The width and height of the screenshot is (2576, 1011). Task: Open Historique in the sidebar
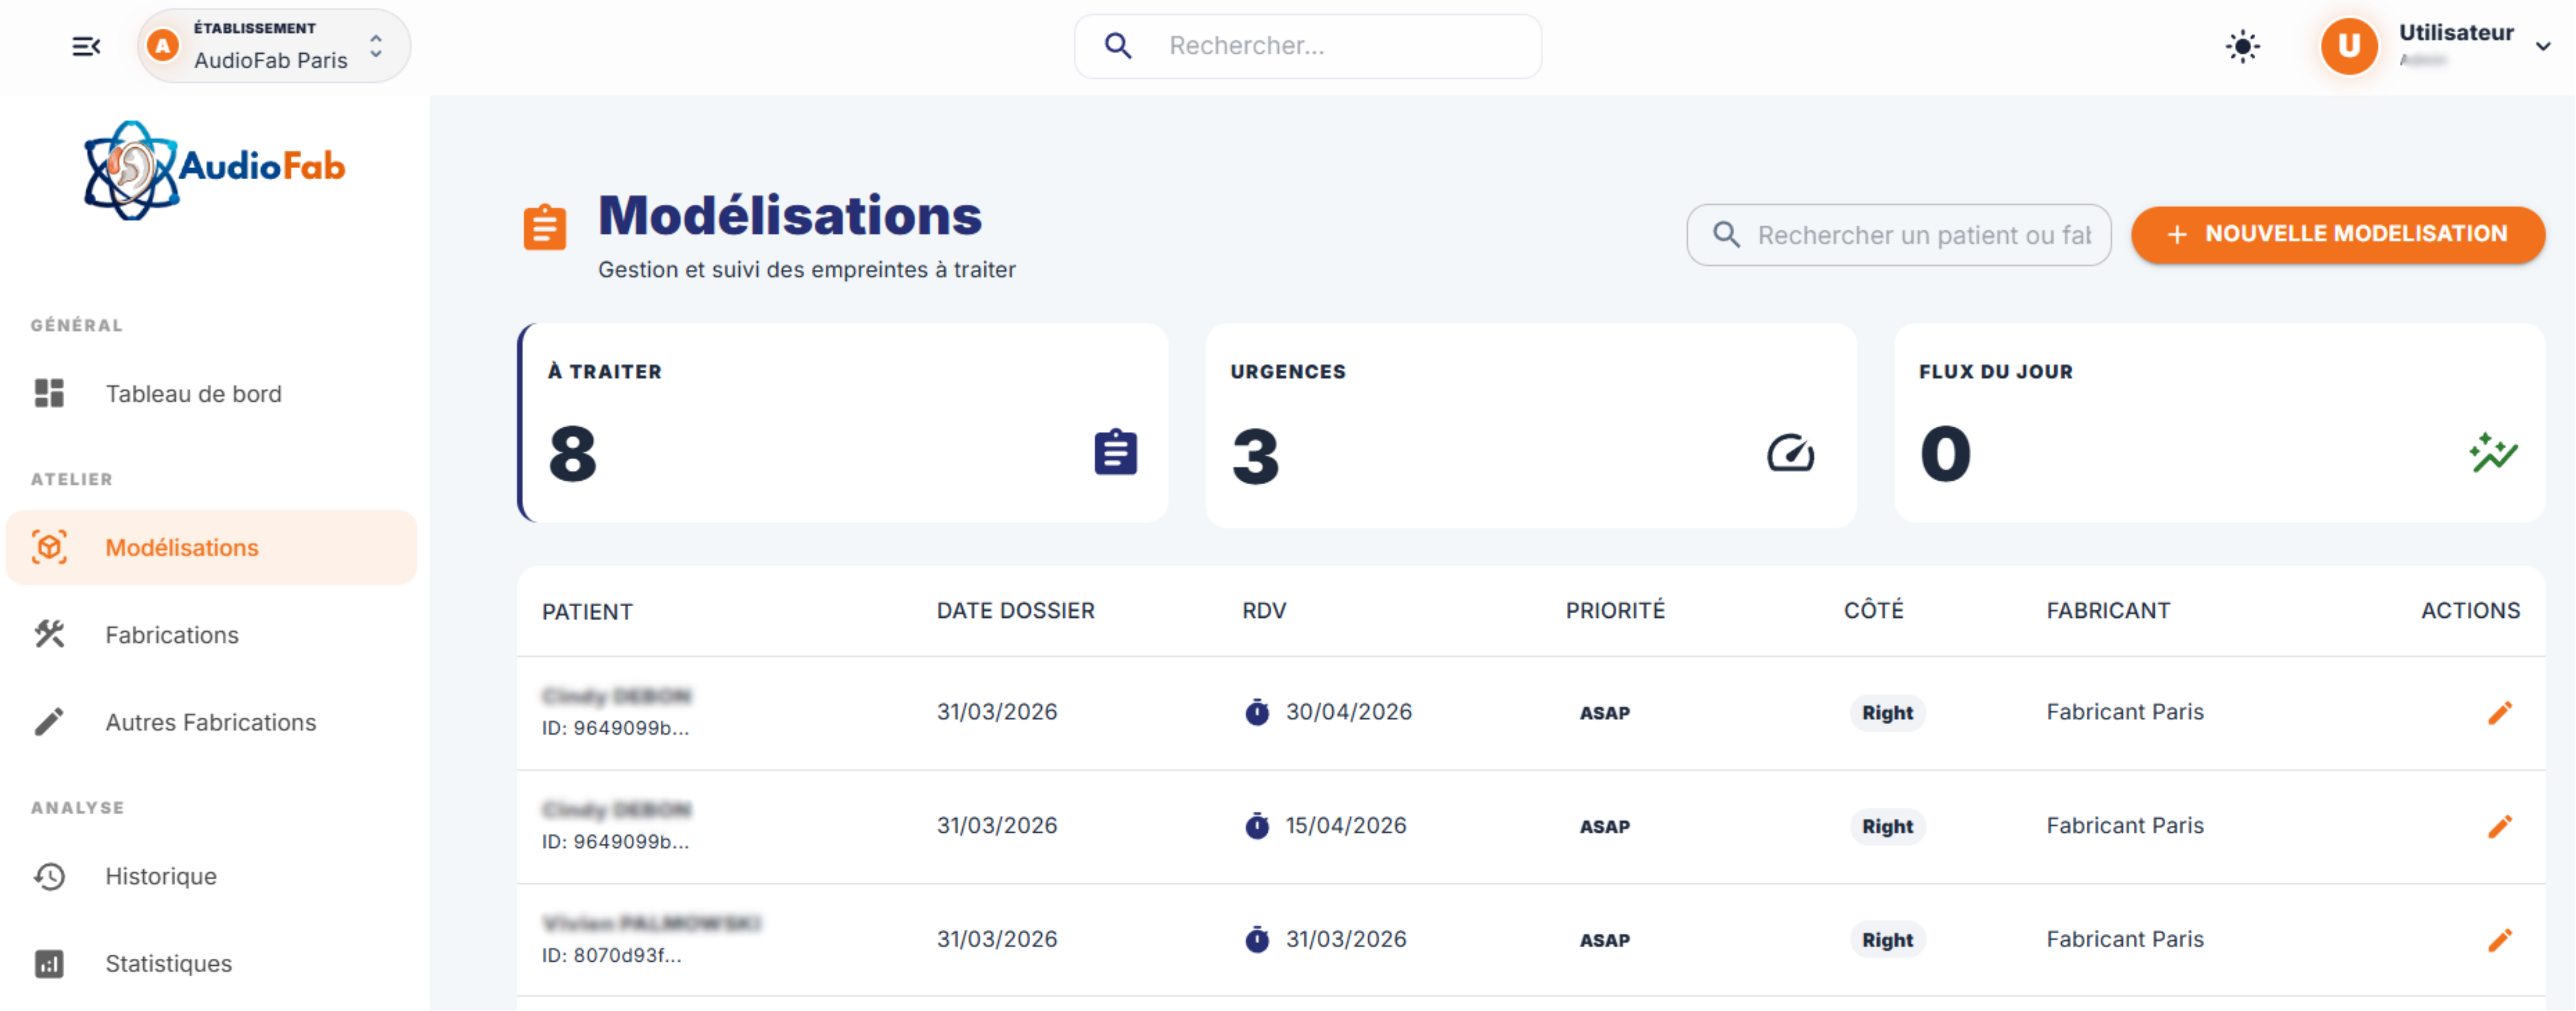click(x=211, y=876)
